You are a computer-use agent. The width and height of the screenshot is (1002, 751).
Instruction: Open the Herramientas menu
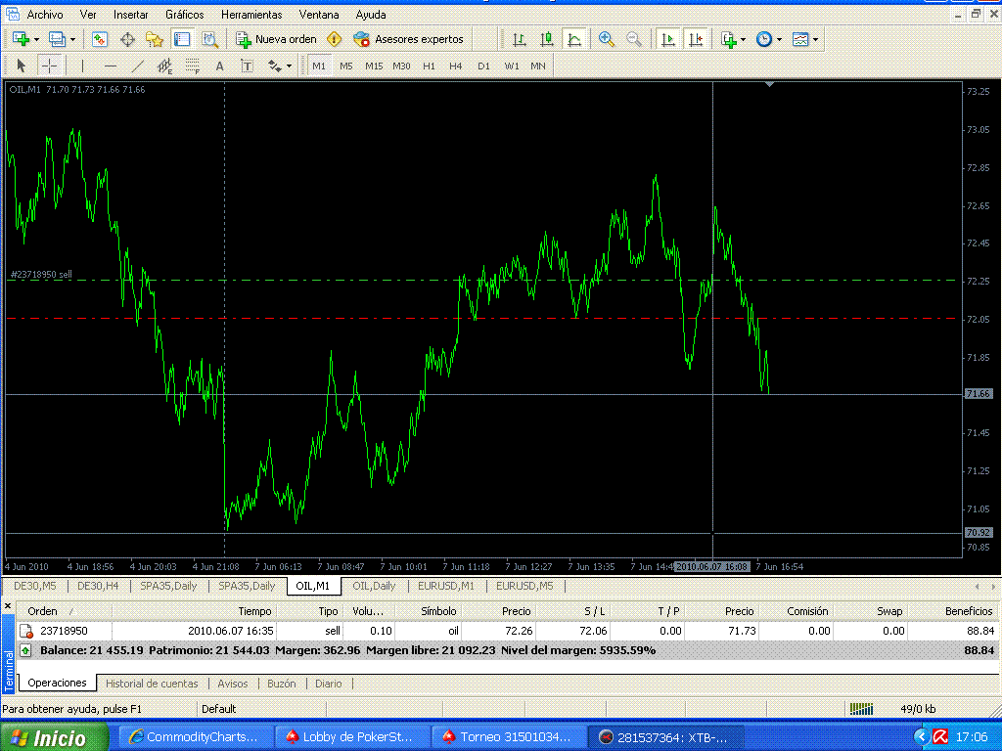point(251,15)
